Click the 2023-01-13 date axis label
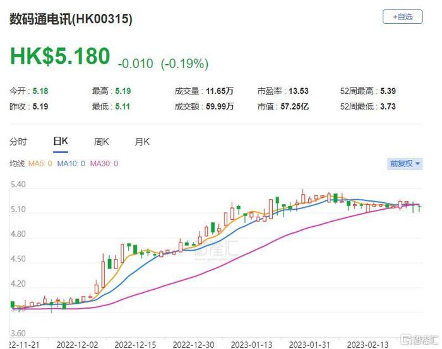Viewport: 442px width, 349px height. pos(251,345)
